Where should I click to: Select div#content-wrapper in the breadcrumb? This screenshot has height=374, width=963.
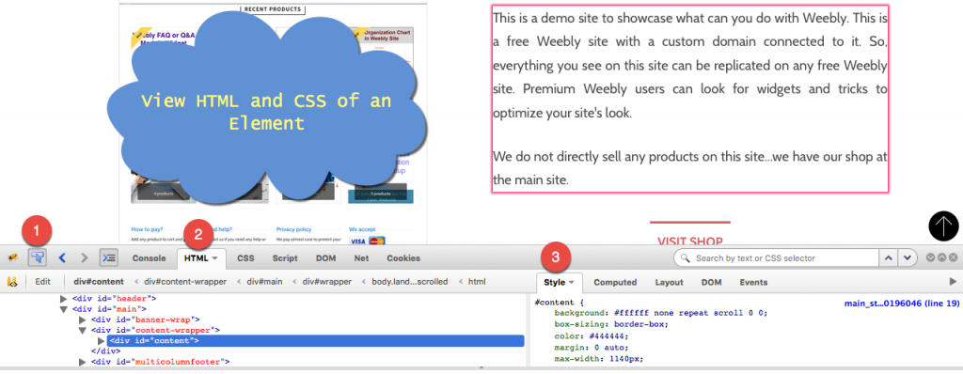[185, 282]
